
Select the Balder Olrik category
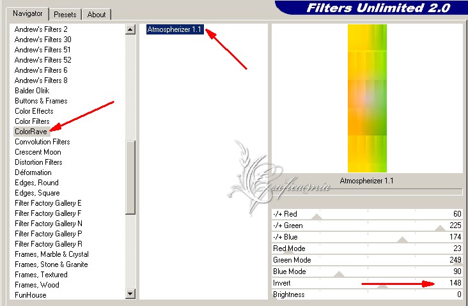tap(32, 90)
